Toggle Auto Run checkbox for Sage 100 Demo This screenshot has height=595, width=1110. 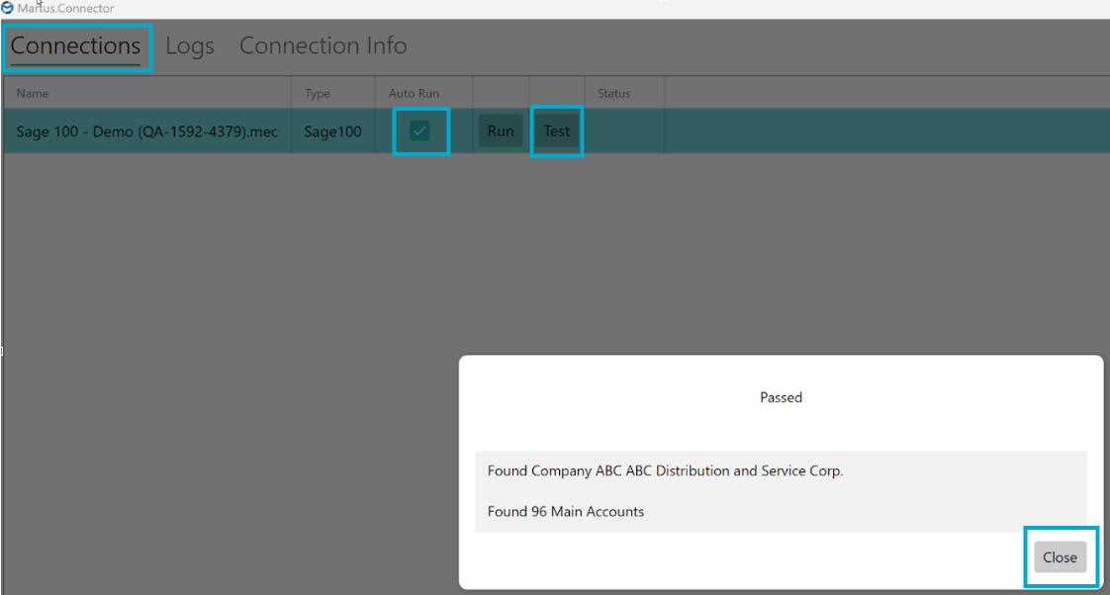(x=419, y=130)
